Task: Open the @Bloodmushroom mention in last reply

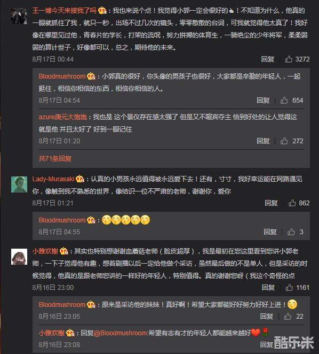Action: click(121, 333)
